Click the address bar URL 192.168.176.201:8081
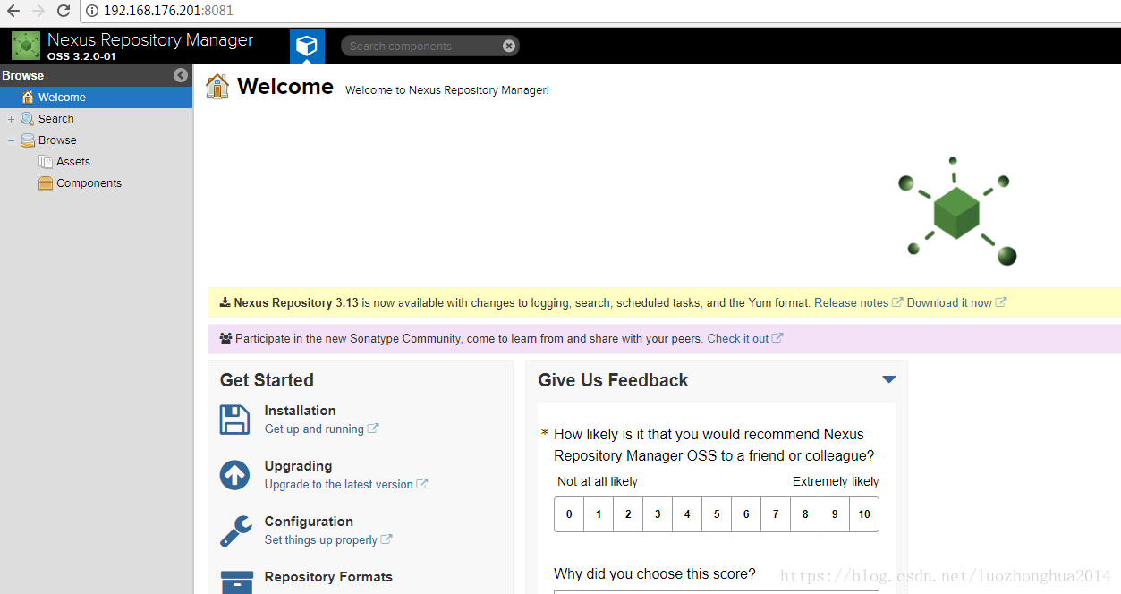Viewport: 1121px width, 594px height. click(x=168, y=11)
